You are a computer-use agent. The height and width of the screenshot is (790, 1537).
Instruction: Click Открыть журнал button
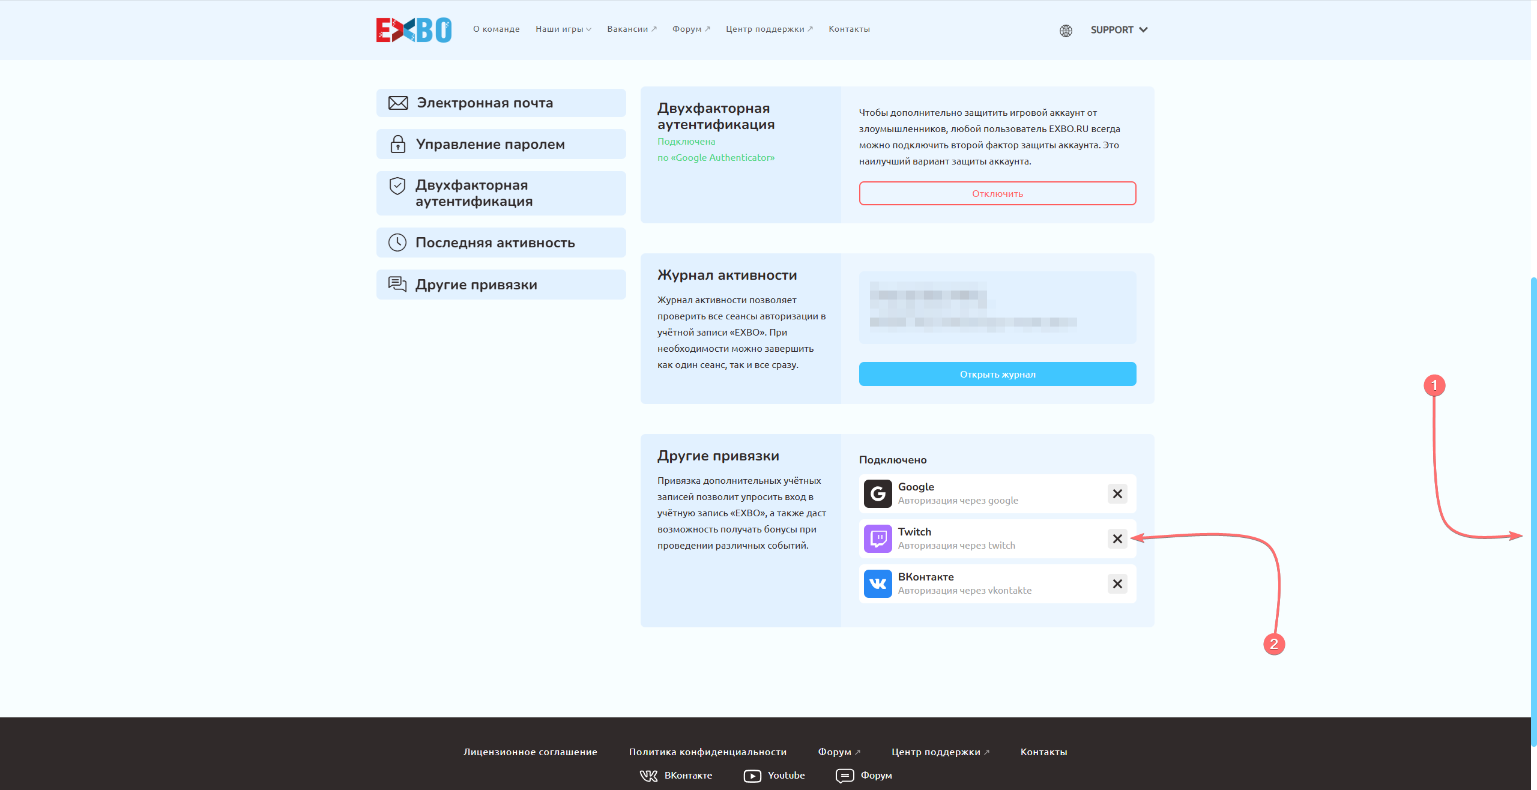pos(997,374)
